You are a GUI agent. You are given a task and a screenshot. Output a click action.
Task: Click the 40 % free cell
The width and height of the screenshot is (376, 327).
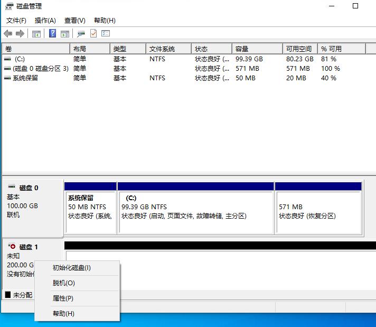tap(328, 78)
